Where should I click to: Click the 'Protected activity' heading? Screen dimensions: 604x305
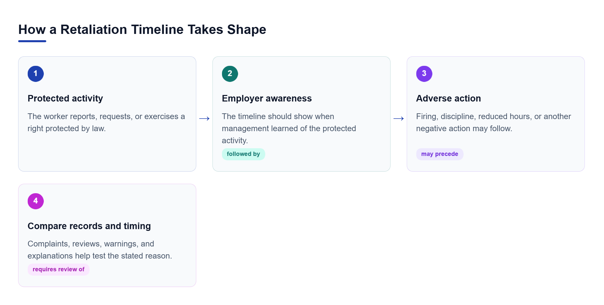click(x=65, y=98)
